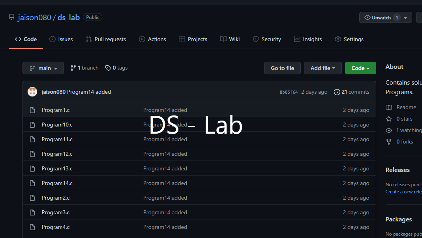Screen dimensions: 422x238
Task: Open the Add file dropdown menu
Action: (323, 68)
